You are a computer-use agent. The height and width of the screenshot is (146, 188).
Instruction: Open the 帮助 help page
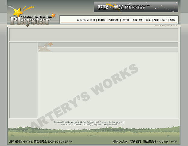(x=172, y=20)
